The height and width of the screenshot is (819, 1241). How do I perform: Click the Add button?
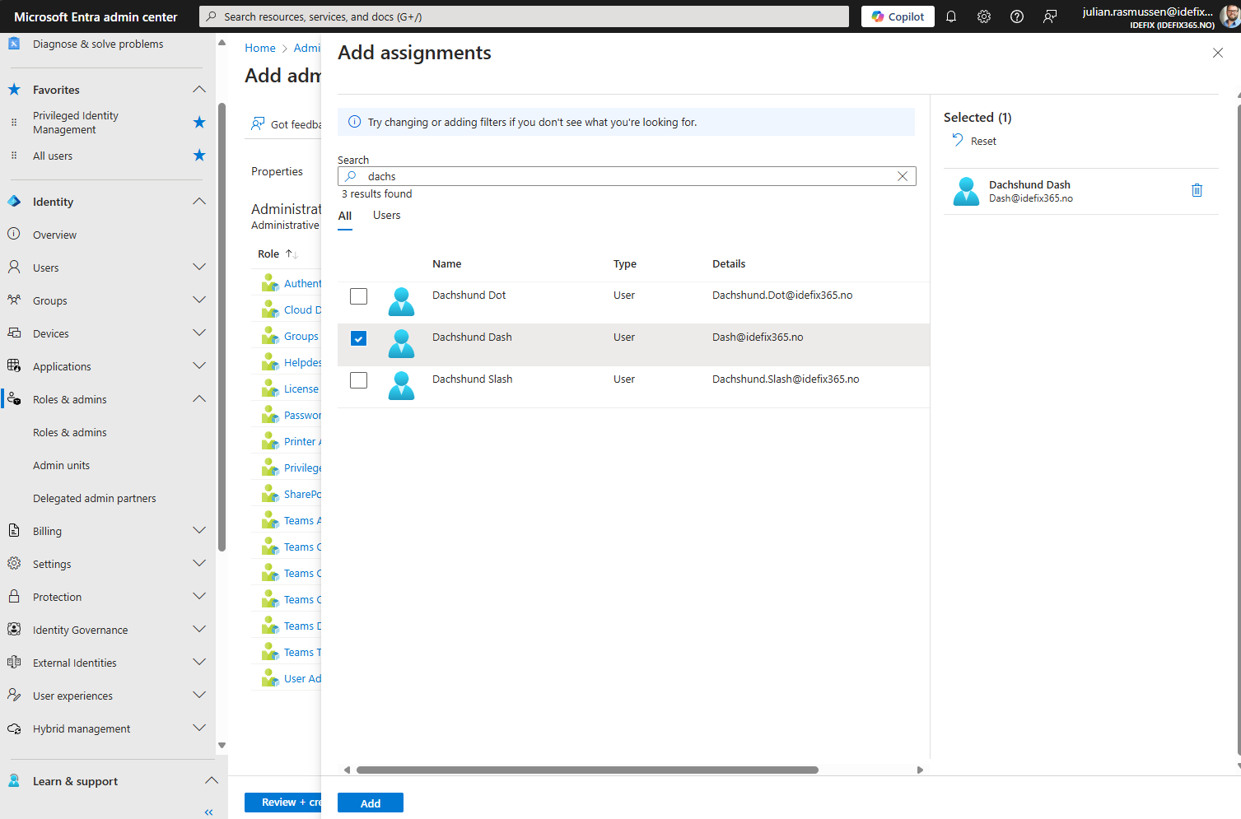[x=370, y=803]
